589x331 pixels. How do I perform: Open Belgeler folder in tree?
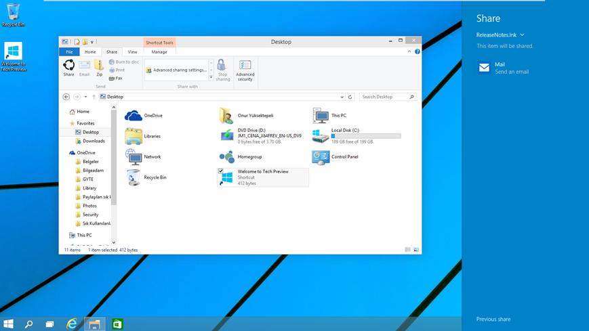87,161
